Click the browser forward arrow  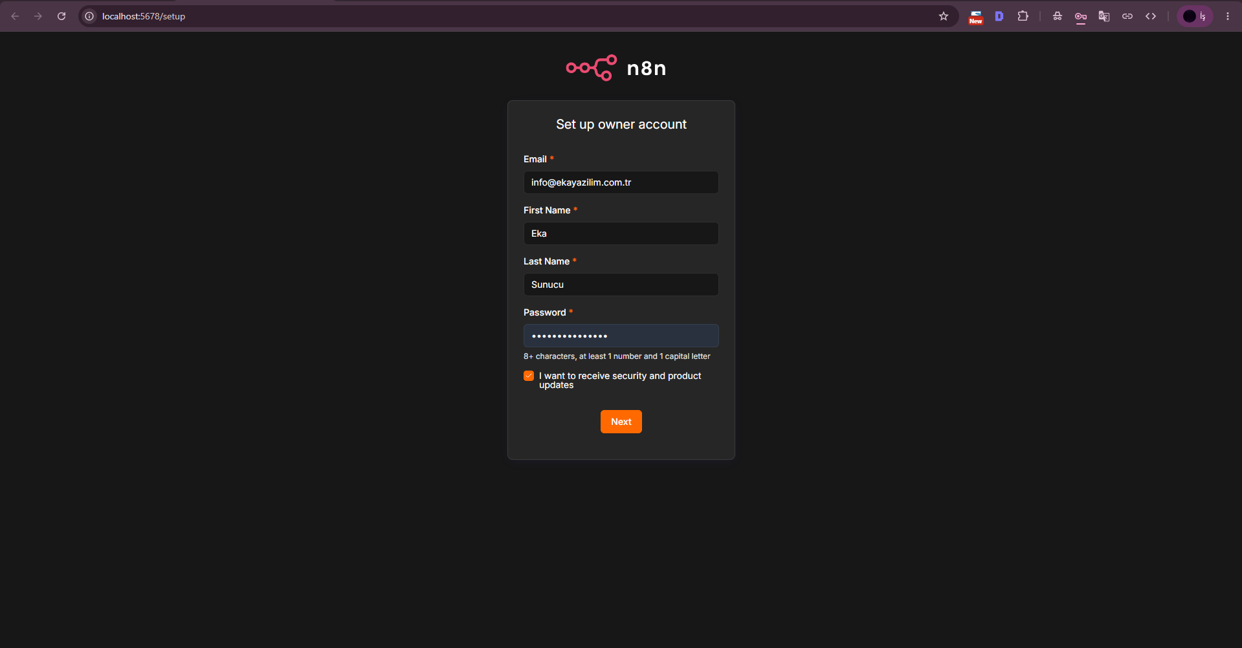[38, 16]
